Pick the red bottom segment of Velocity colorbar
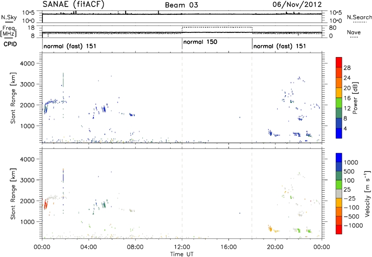 (339, 230)
